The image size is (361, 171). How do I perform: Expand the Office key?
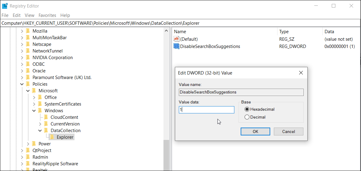point(34,97)
